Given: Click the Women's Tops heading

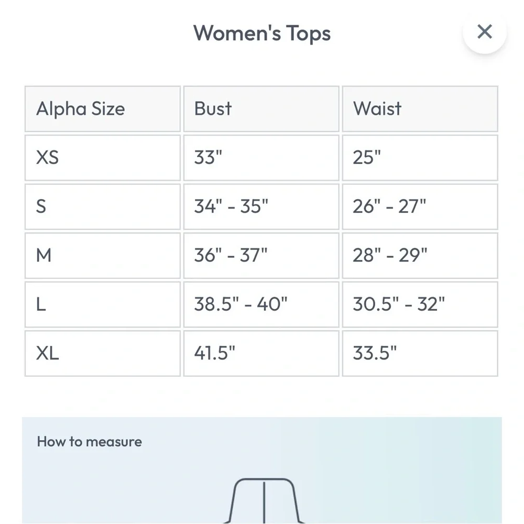Looking at the screenshot, I should tap(262, 33).
